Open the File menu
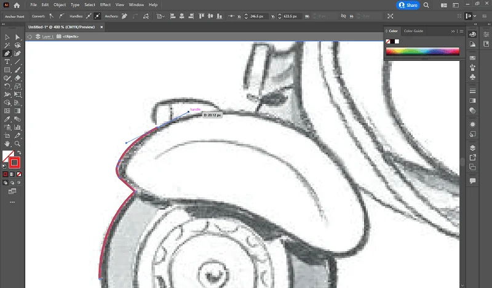This screenshot has width=492, height=288. tap(34, 5)
